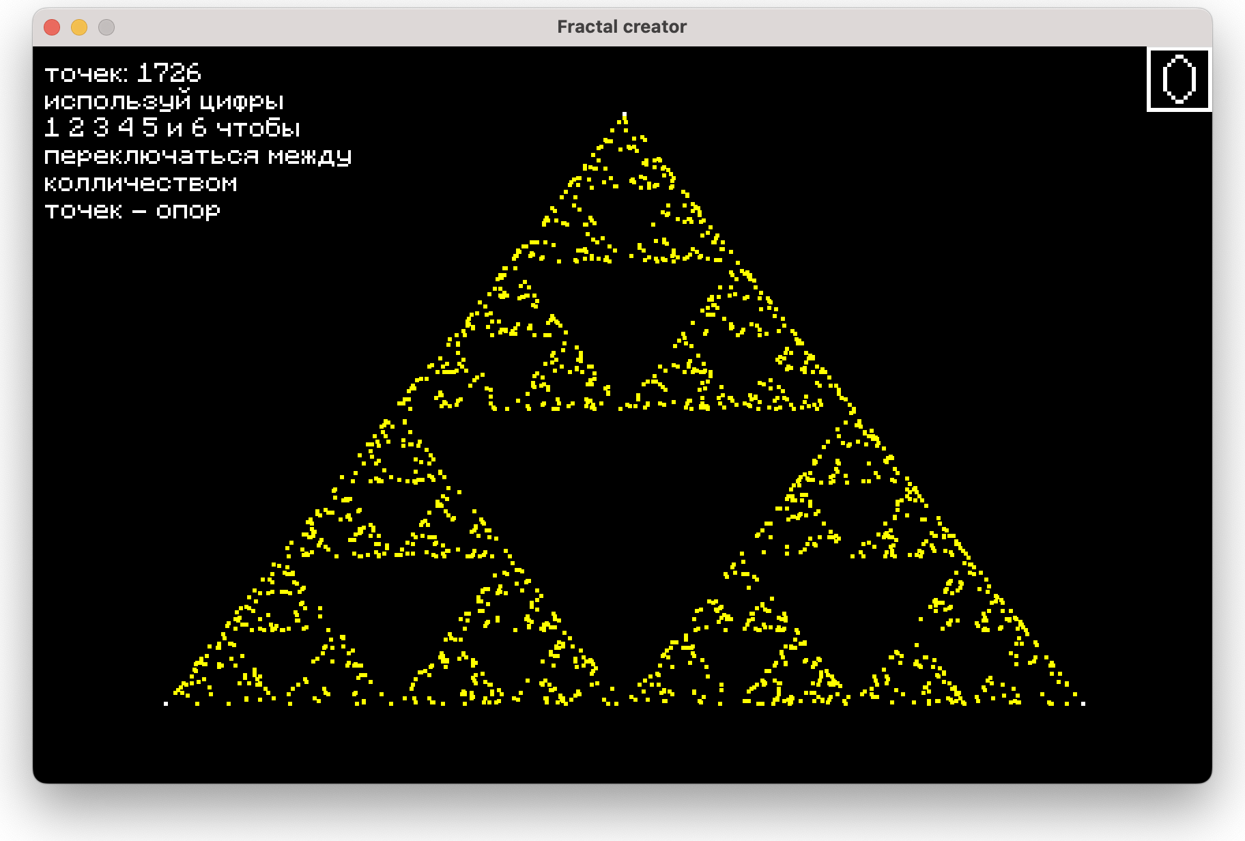Click the digit 1 in the instruction text
Viewport: 1245px width, 841px height.
coord(51,128)
